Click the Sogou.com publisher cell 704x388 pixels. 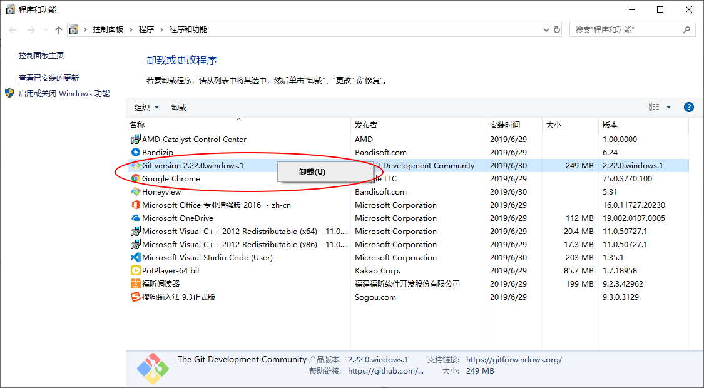[375, 297]
